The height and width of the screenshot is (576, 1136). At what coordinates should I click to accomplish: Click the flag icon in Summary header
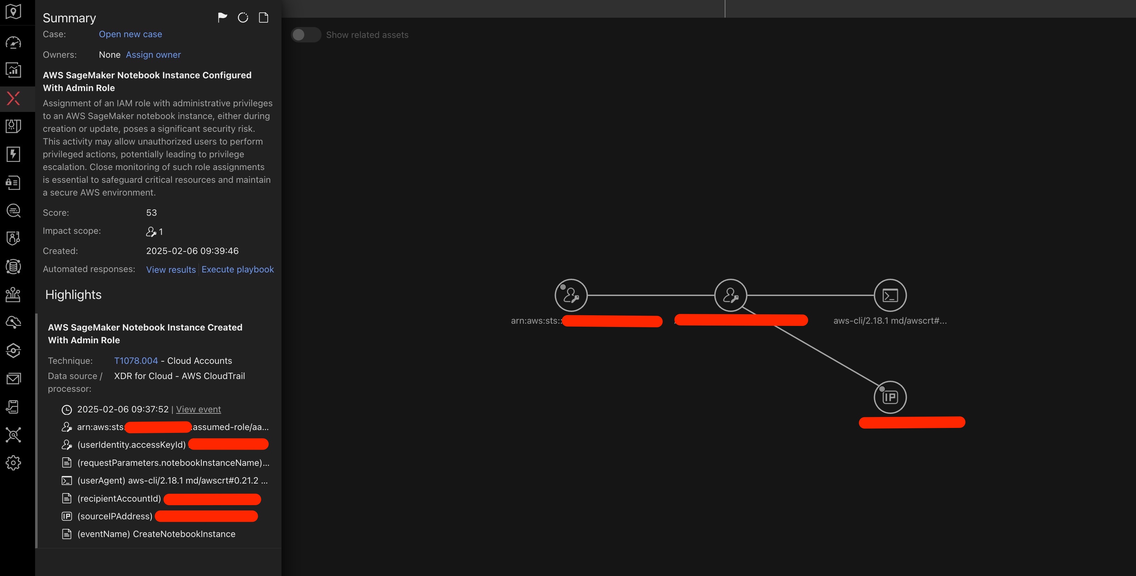[222, 18]
